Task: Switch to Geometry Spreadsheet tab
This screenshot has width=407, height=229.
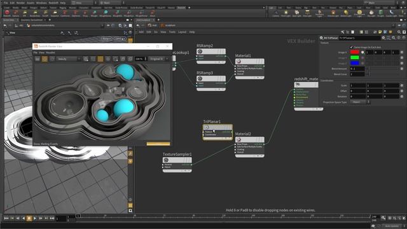Action: tap(32, 20)
